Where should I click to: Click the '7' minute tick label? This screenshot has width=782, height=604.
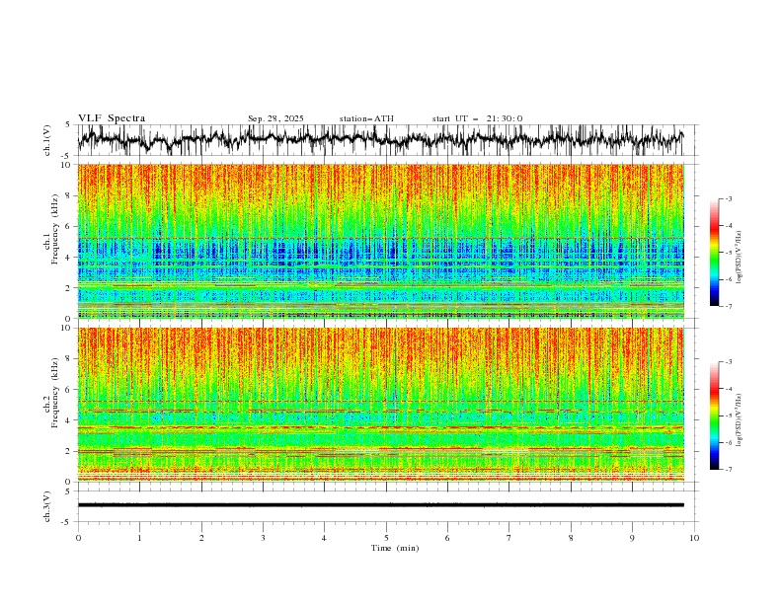509,538
